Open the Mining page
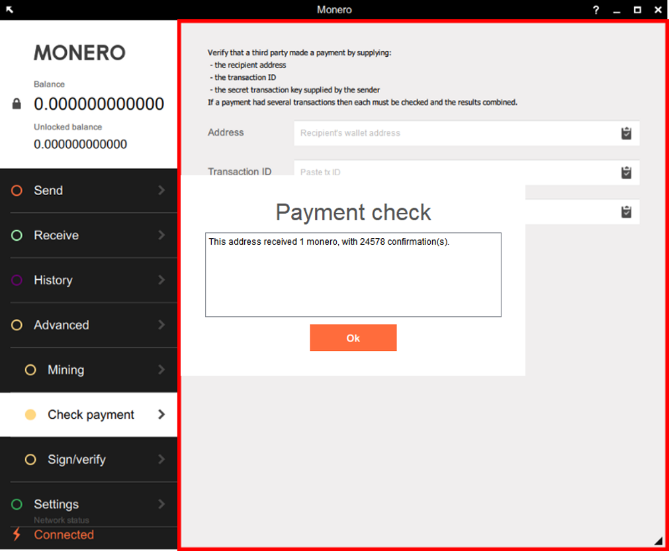 click(x=89, y=370)
